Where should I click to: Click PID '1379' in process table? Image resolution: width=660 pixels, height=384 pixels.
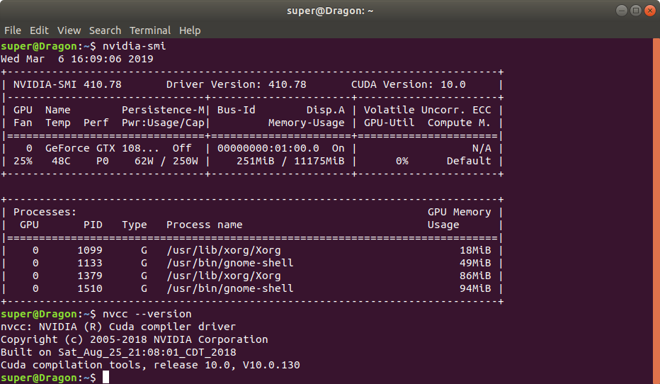[x=90, y=276]
